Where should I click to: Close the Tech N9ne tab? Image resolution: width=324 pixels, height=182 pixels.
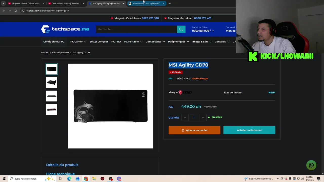pos(83,4)
